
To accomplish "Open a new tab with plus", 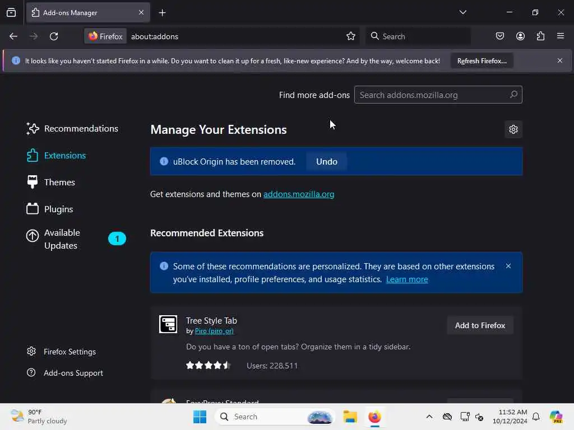I will pos(162,13).
